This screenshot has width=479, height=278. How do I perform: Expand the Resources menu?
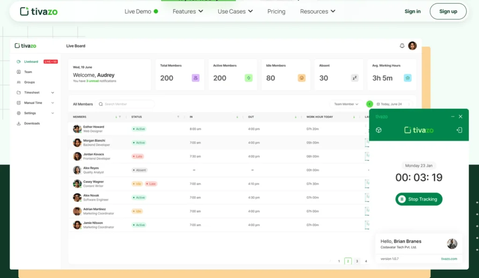[318, 11]
